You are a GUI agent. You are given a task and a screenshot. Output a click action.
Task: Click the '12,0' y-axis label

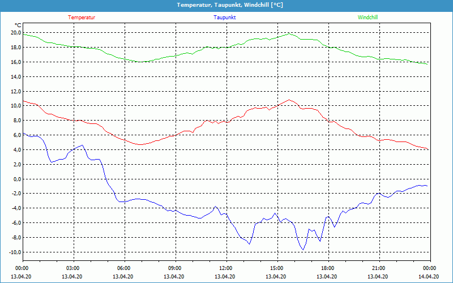tap(16, 92)
